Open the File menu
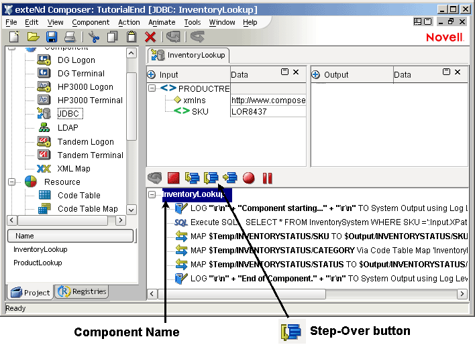The width and height of the screenshot is (475, 347). click(x=11, y=22)
